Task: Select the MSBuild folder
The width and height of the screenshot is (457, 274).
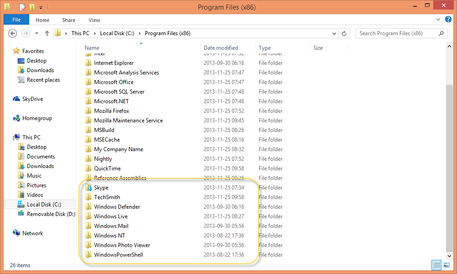Action: (x=104, y=130)
